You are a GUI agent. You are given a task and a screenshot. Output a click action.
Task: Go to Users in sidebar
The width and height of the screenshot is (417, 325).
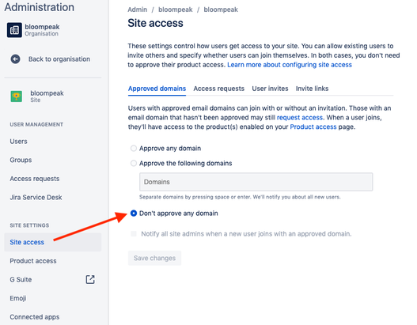19,142
